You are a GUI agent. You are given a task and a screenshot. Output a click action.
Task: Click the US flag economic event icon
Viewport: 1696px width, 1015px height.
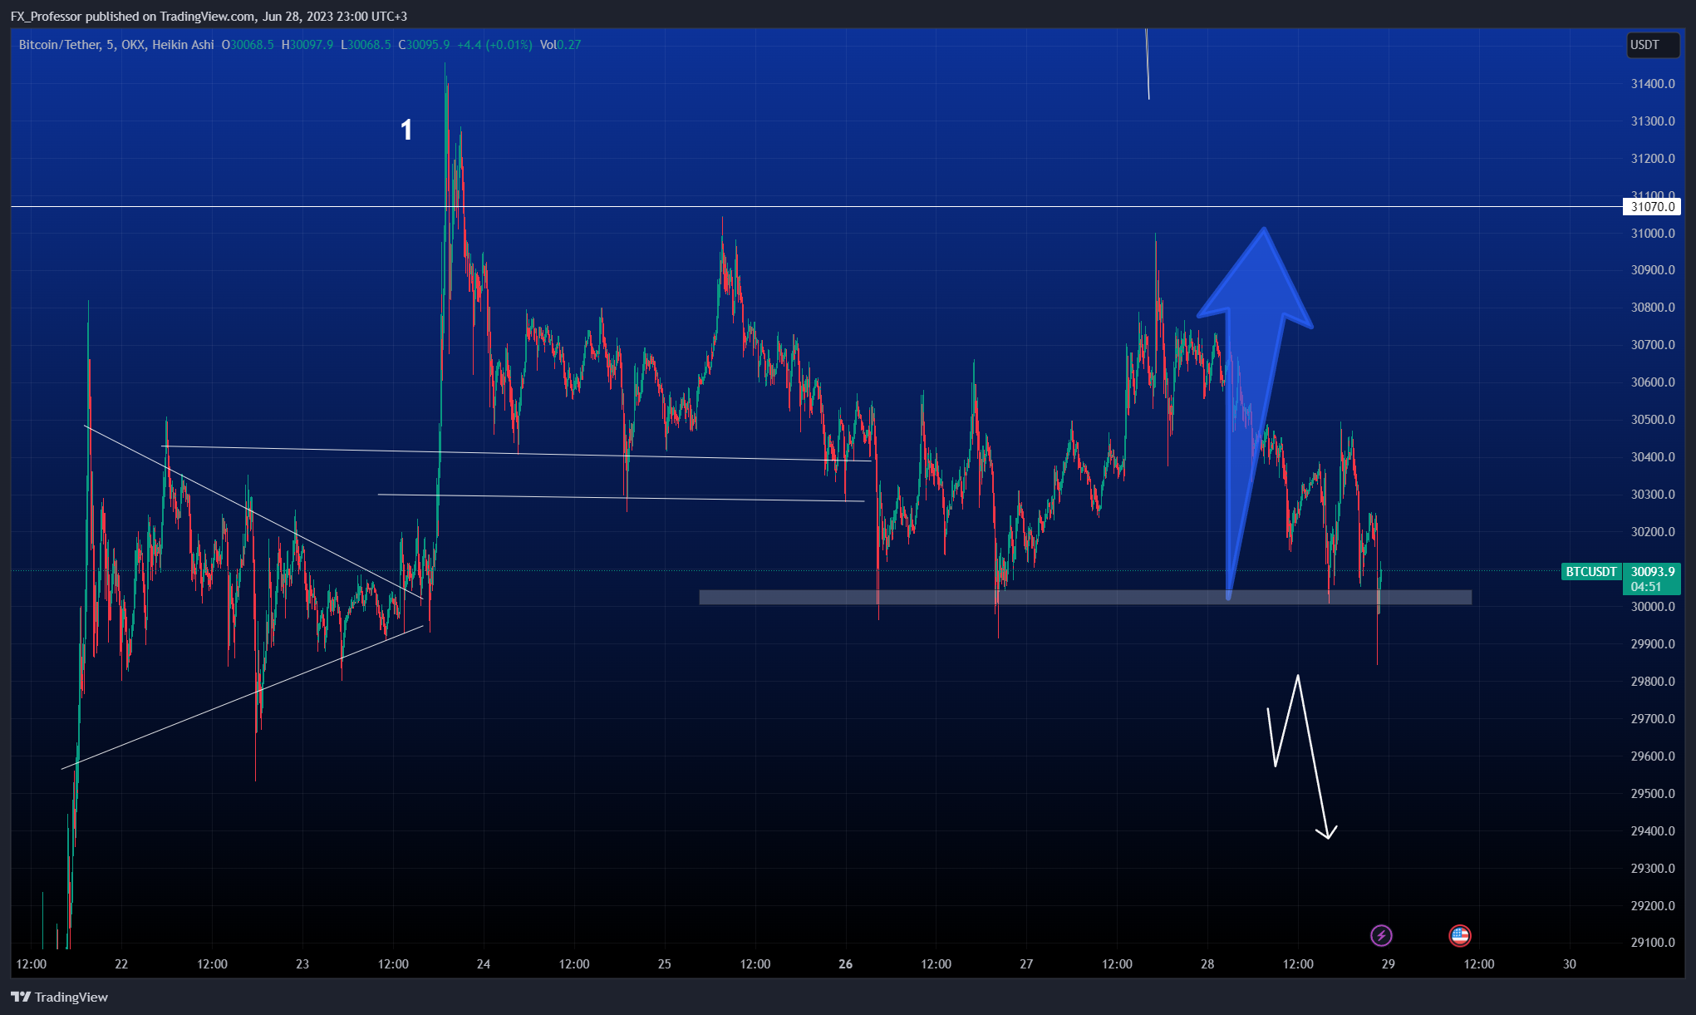pos(1460,936)
